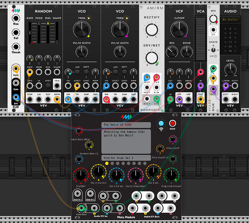Click the red A Dry/Wet knob on Meta Module
The image size is (249, 223).
pyautogui.click(x=80, y=175)
